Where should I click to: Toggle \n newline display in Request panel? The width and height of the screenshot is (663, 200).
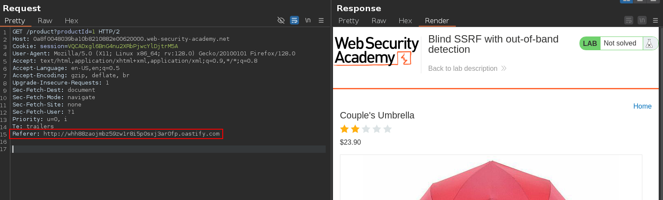308,20
